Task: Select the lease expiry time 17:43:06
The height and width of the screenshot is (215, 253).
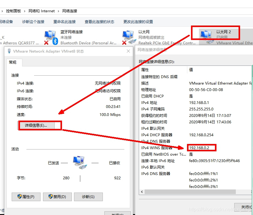Action: [210, 122]
